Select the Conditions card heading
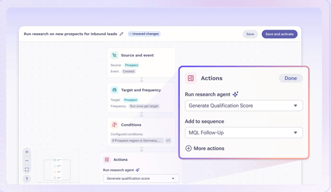This screenshot has width=331, height=192. (131, 125)
